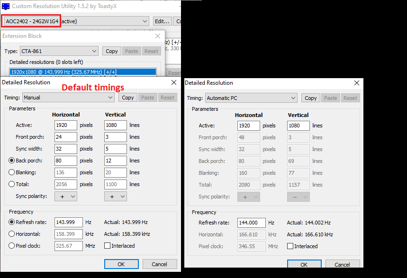Close the Extension Block dialog

point(157,36)
